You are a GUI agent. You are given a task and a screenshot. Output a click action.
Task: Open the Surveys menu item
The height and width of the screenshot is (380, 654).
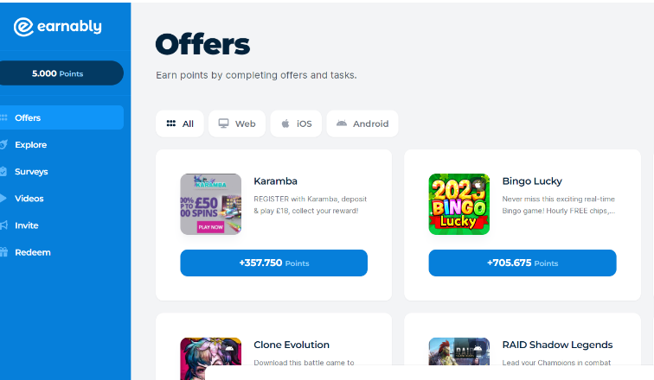tap(31, 171)
